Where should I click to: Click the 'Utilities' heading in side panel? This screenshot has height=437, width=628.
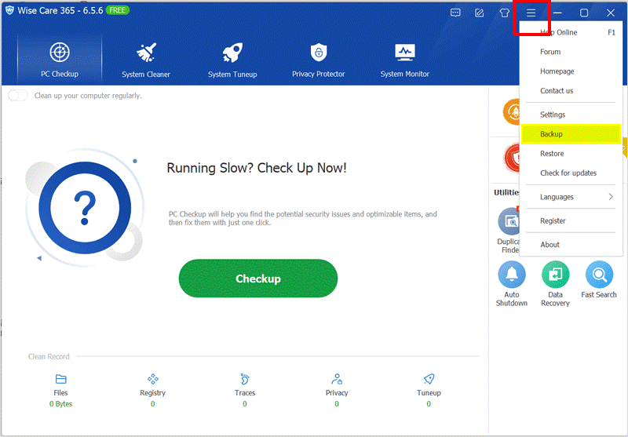pyautogui.click(x=506, y=192)
